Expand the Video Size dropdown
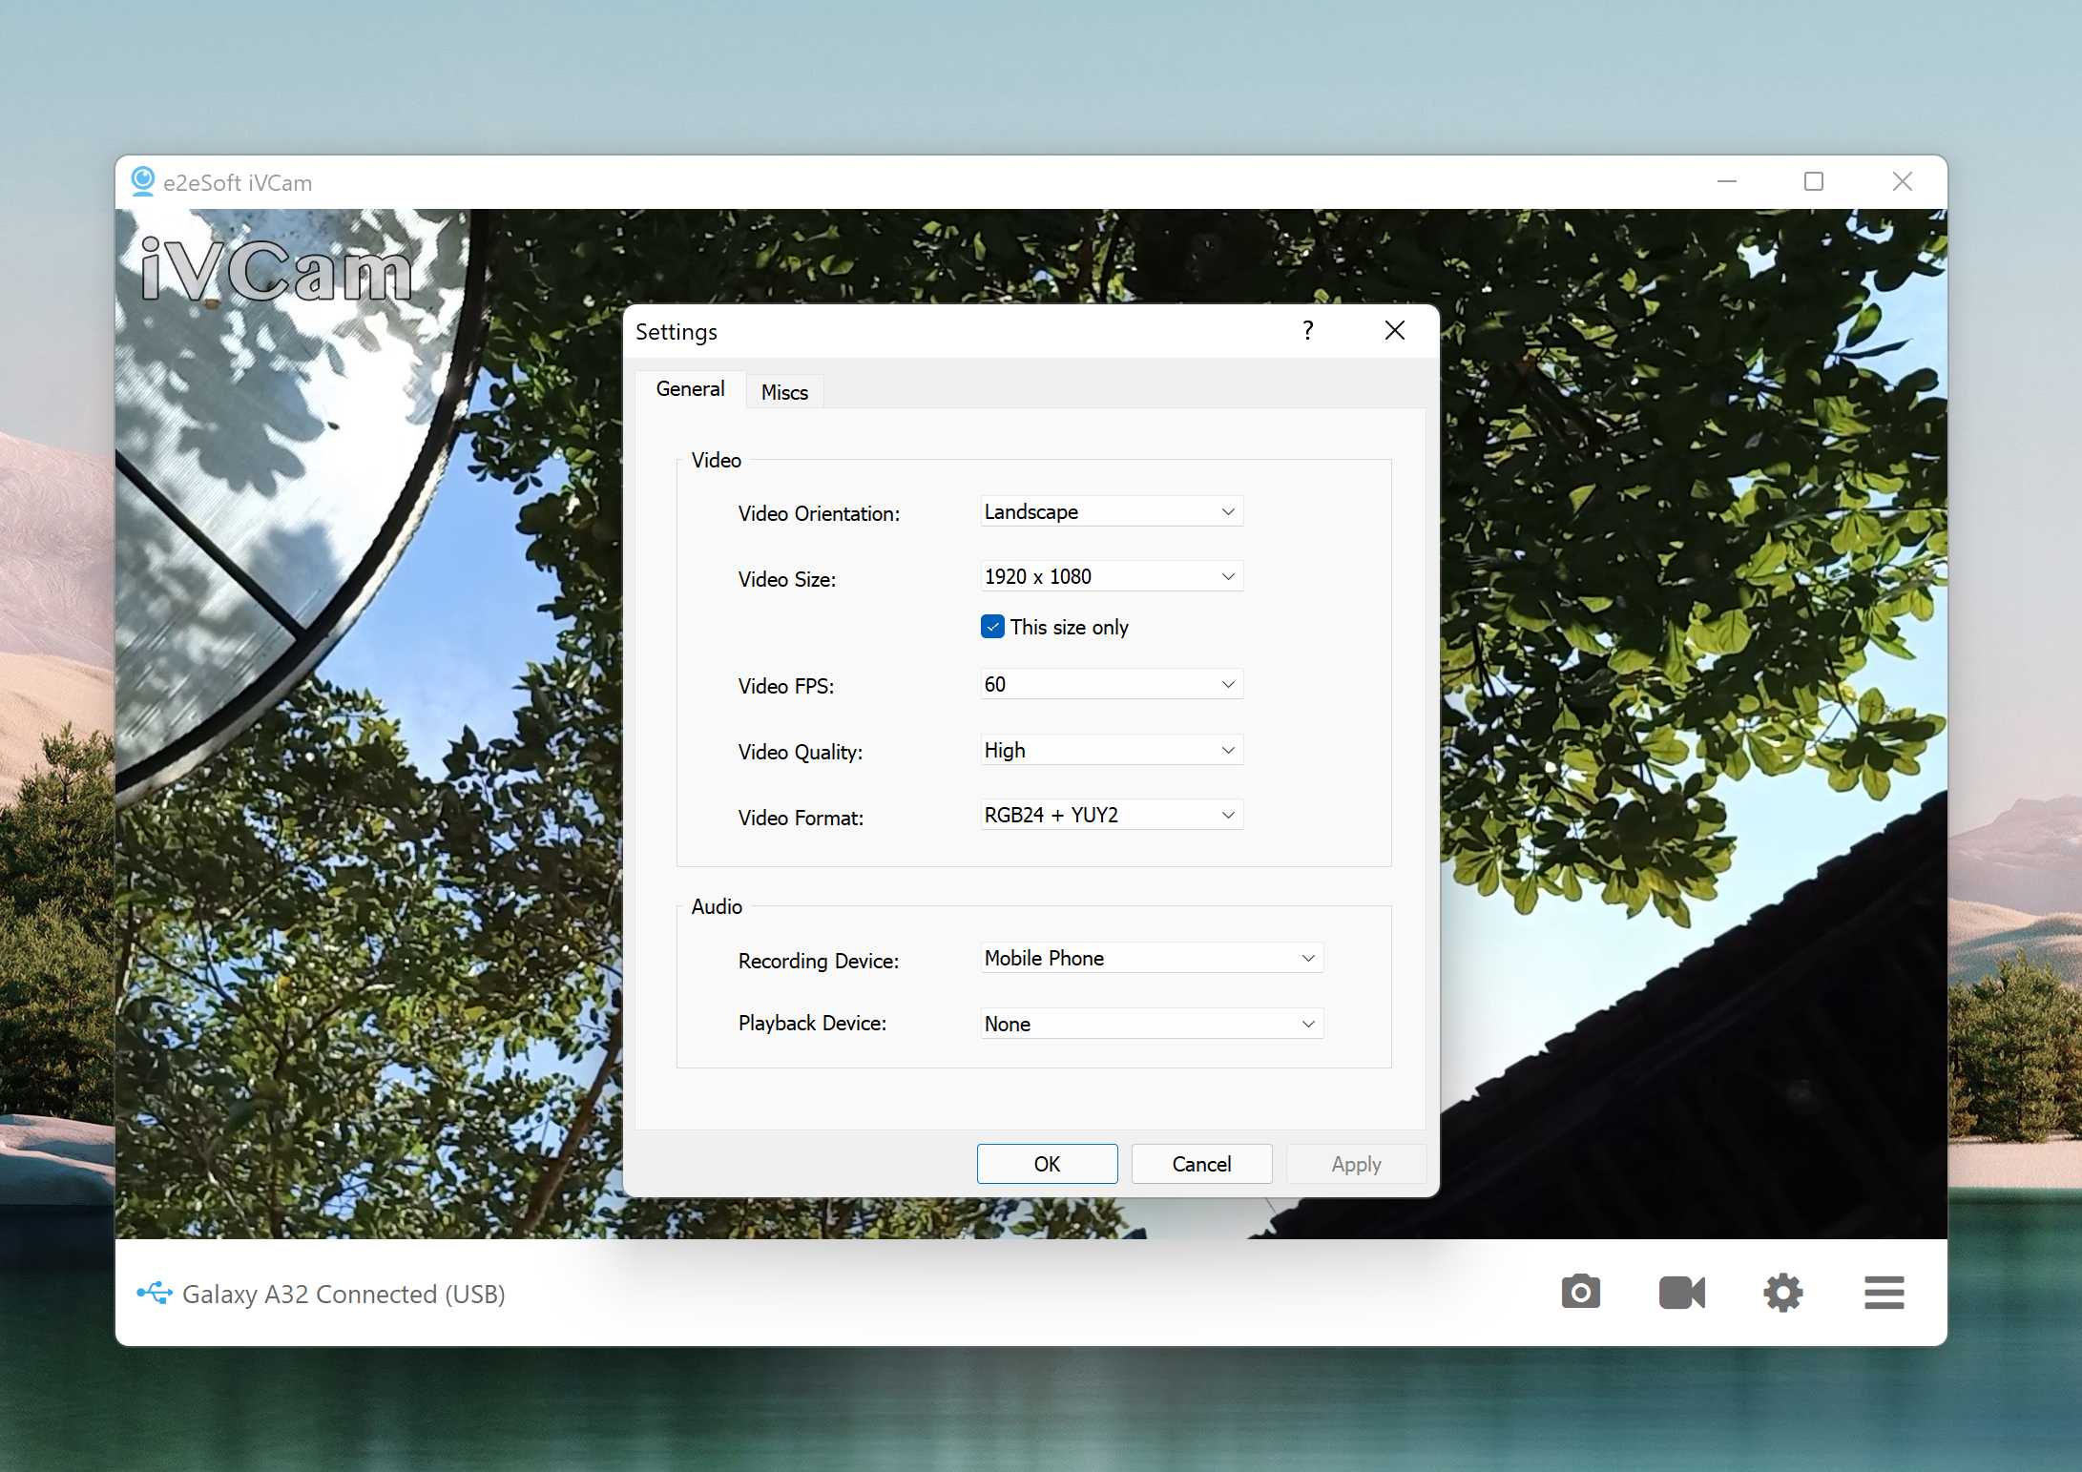 1112,576
